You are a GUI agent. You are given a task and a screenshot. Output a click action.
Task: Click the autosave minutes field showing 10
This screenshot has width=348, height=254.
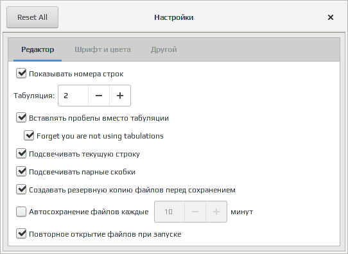point(170,212)
